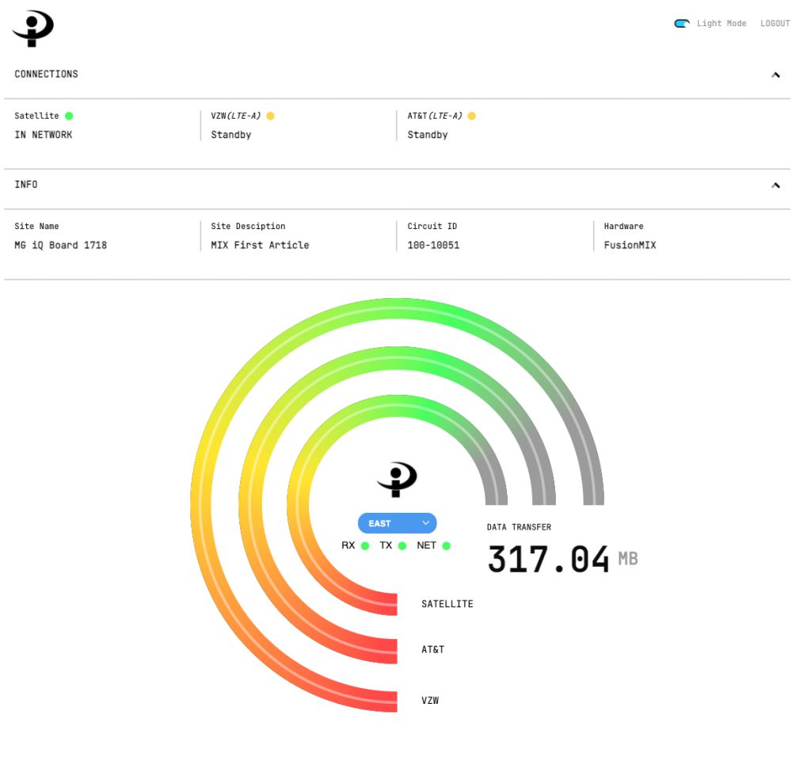Toggle the Light Mode switch
The height and width of the screenshot is (784, 811).
pos(682,23)
